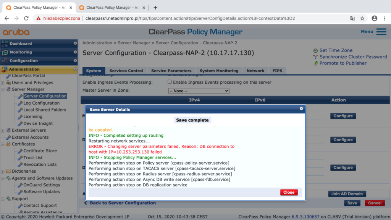Click the Dictionaries book icon

[8, 171]
